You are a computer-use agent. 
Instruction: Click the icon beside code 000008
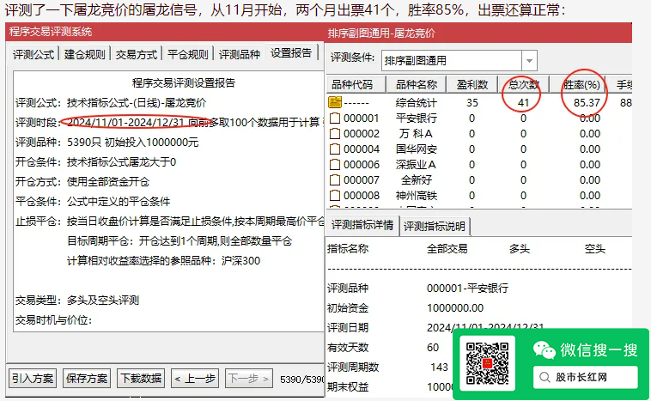(x=335, y=196)
